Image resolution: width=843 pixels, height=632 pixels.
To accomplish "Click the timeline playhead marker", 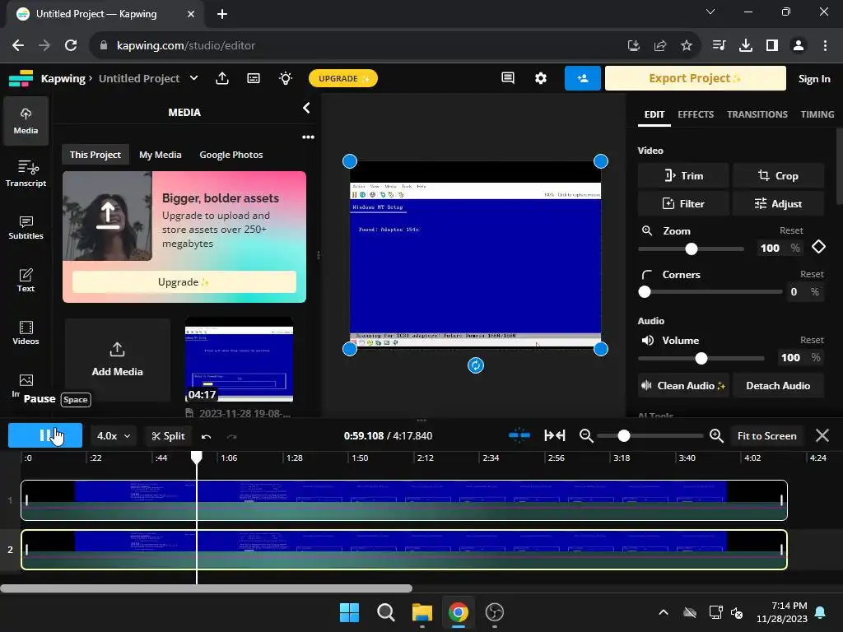I will pyautogui.click(x=197, y=458).
